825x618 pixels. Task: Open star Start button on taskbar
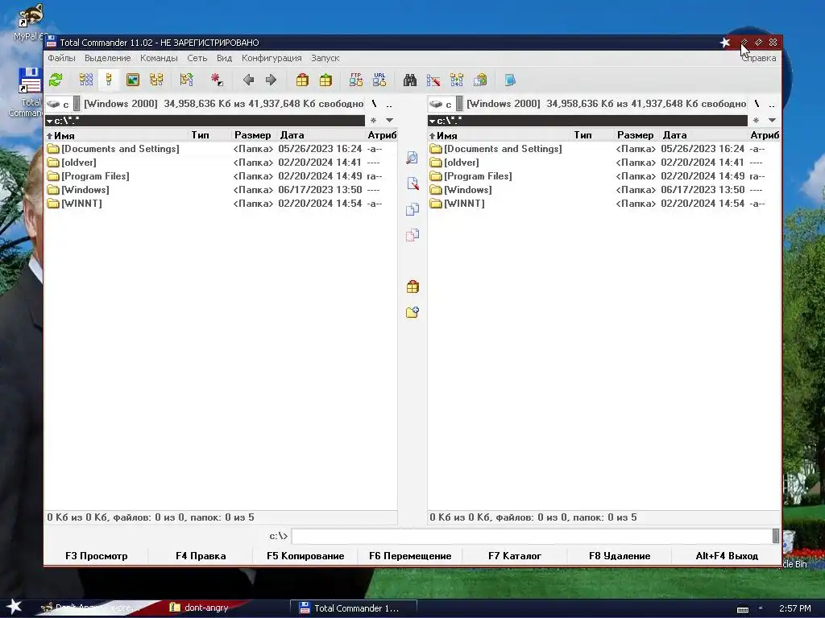[14, 608]
